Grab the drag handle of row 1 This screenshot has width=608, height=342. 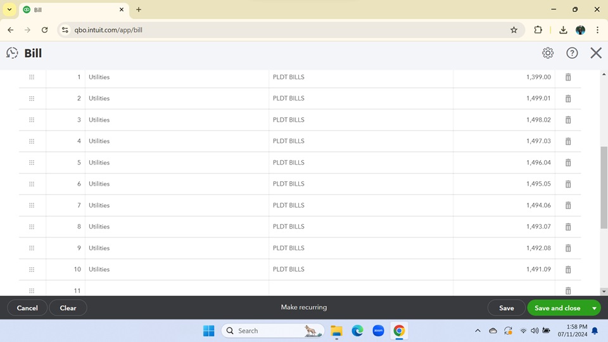pos(32,77)
